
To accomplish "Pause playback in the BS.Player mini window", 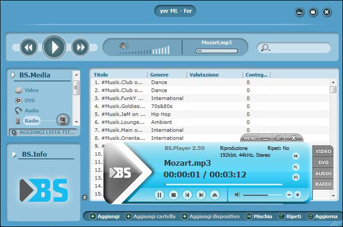I will pyautogui.click(x=159, y=195).
